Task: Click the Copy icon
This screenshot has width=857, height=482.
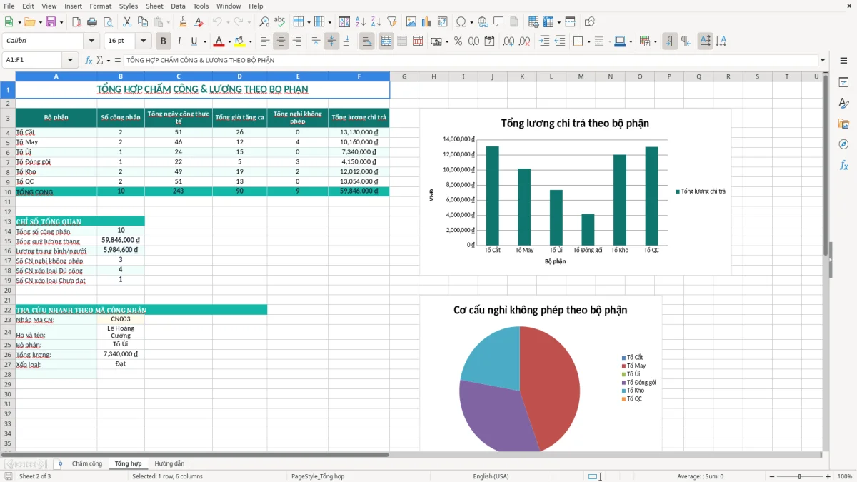Action: click(x=143, y=22)
